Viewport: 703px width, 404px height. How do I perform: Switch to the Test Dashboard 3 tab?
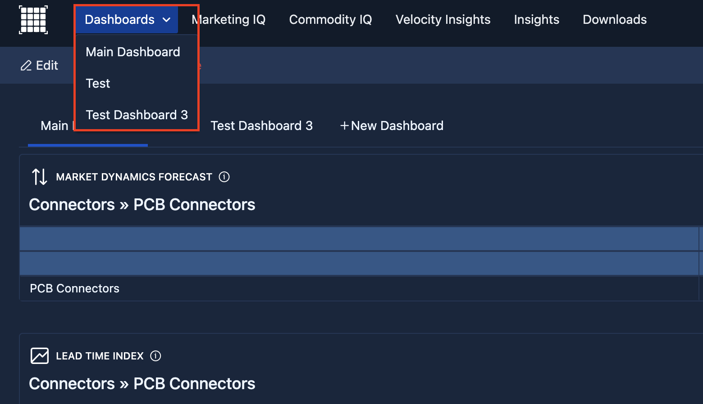[261, 126]
